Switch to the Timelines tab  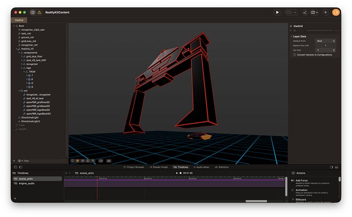coord(181,167)
